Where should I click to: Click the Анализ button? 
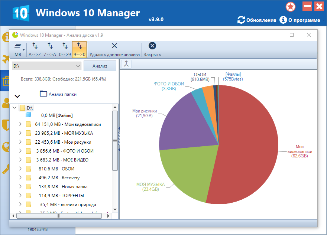pos(100,66)
